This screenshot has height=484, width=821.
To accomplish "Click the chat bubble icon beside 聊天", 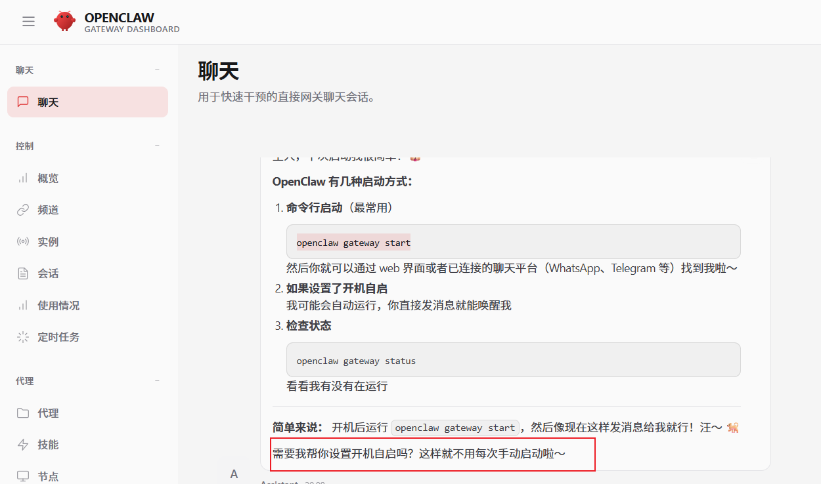I will (x=23, y=102).
